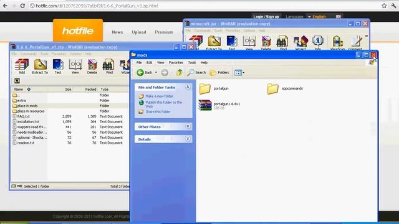Open Edit menu in mods window

point(149,62)
